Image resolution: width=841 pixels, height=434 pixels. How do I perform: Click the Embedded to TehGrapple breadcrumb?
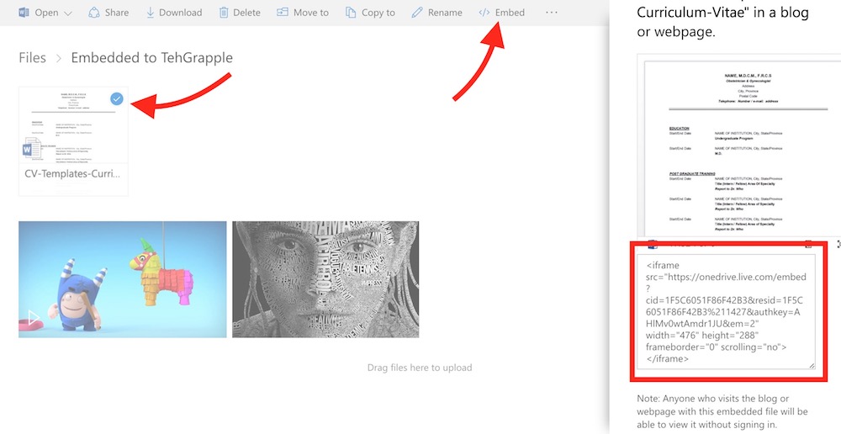tap(151, 58)
